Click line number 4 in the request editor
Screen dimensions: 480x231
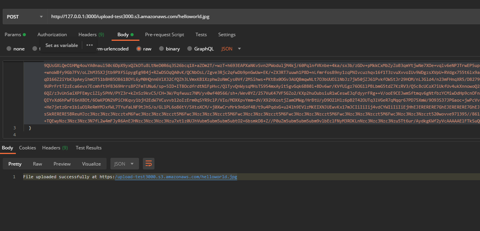click(15, 135)
